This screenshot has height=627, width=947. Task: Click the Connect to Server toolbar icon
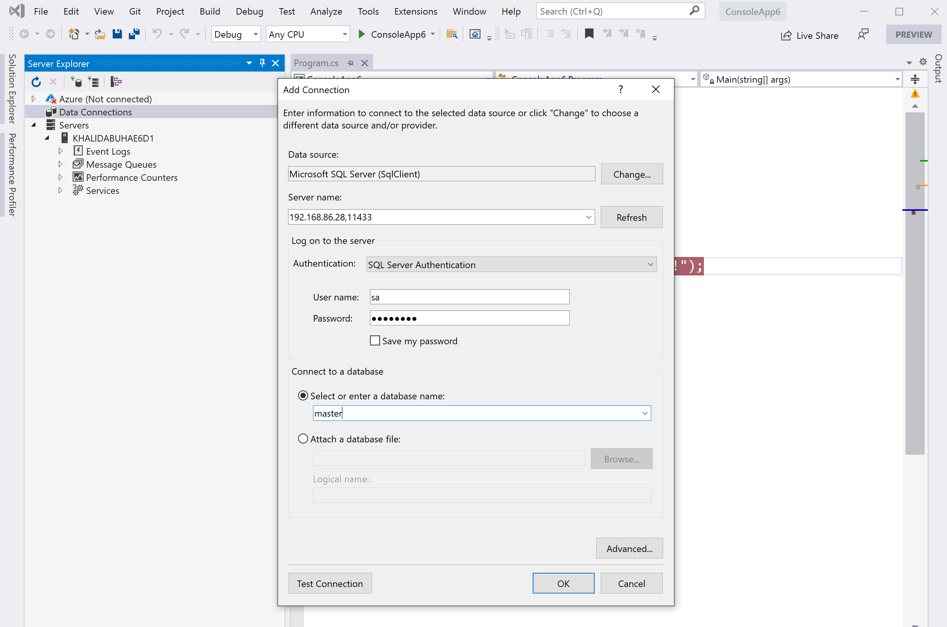pos(93,82)
